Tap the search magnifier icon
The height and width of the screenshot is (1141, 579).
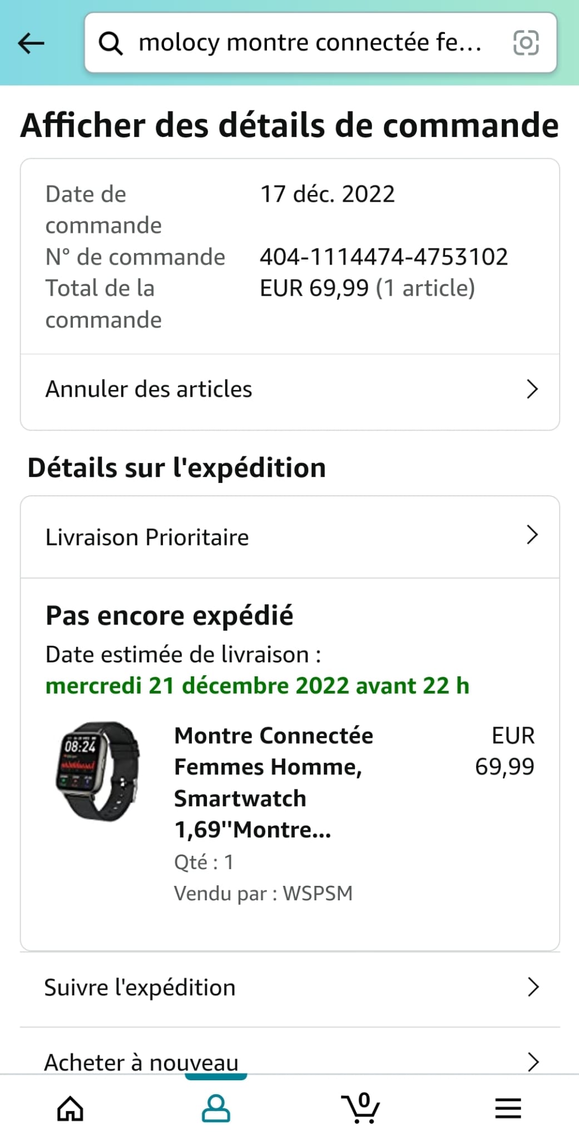click(110, 43)
